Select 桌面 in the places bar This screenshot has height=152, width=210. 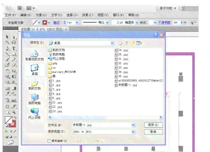click(x=35, y=70)
